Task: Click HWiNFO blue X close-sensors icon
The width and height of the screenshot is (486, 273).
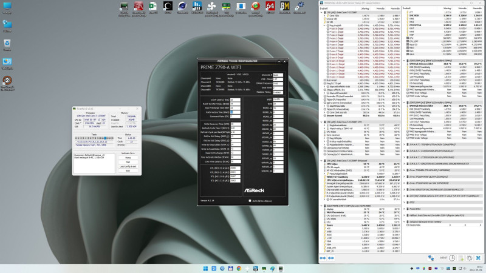Action: 478,258
